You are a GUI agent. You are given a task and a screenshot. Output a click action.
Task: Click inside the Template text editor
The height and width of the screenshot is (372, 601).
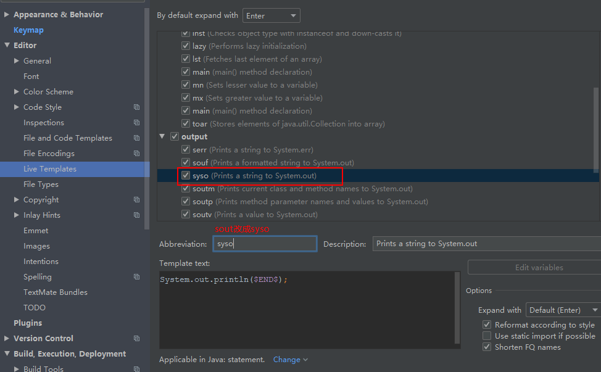[x=307, y=310]
